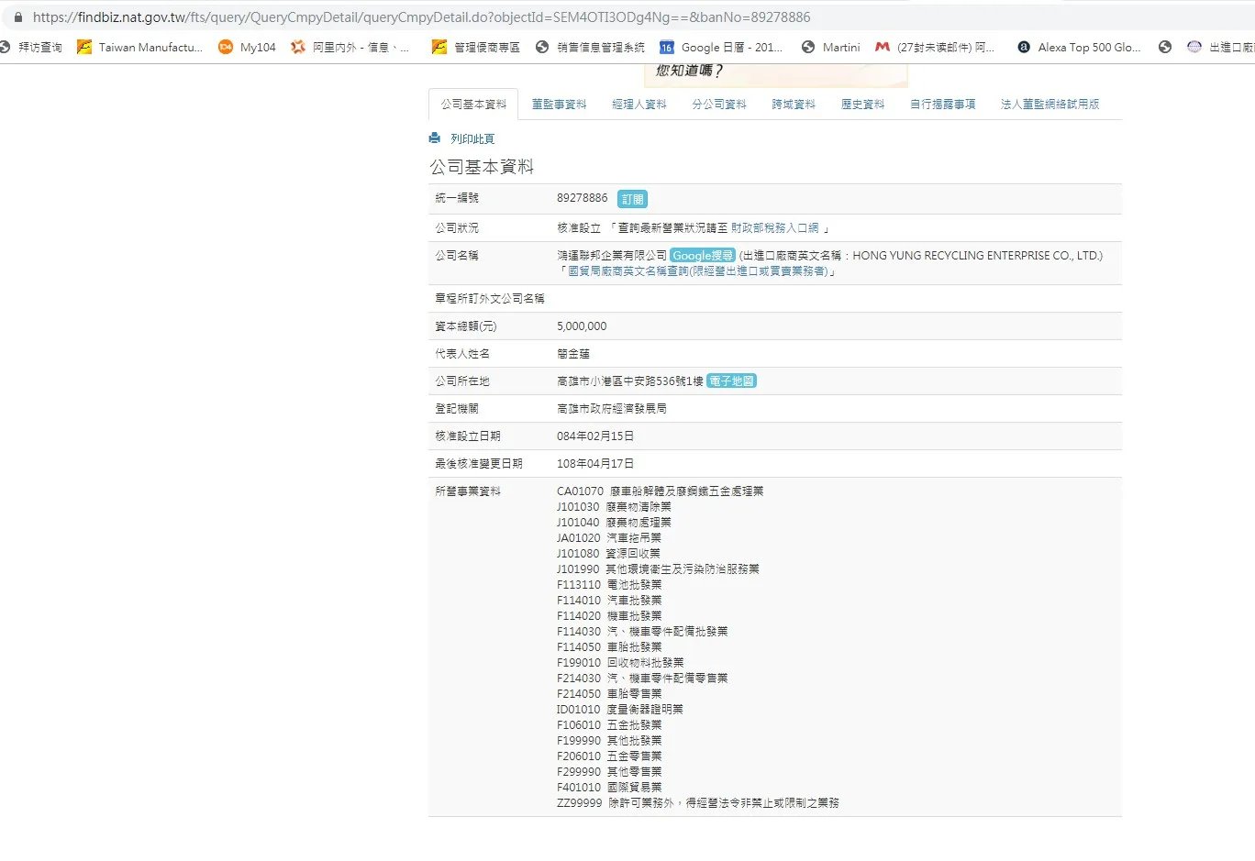Switch to the 經理人資料 tab

(639, 105)
